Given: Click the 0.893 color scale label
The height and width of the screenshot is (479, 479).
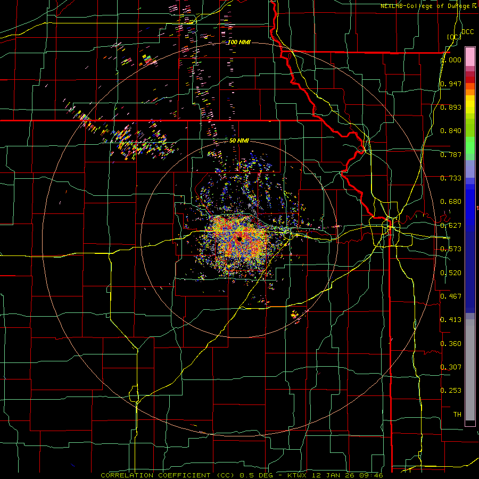Looking at the screenshot, I should pos(451,107).
